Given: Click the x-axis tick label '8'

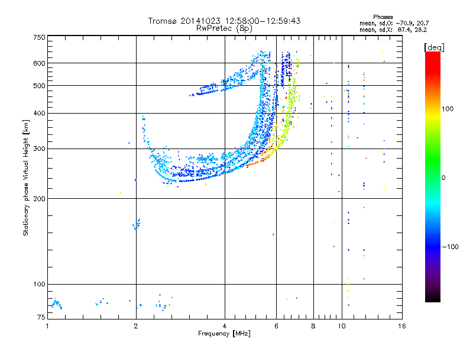Looking at the screenshot, I should click(x=313, y=326).
